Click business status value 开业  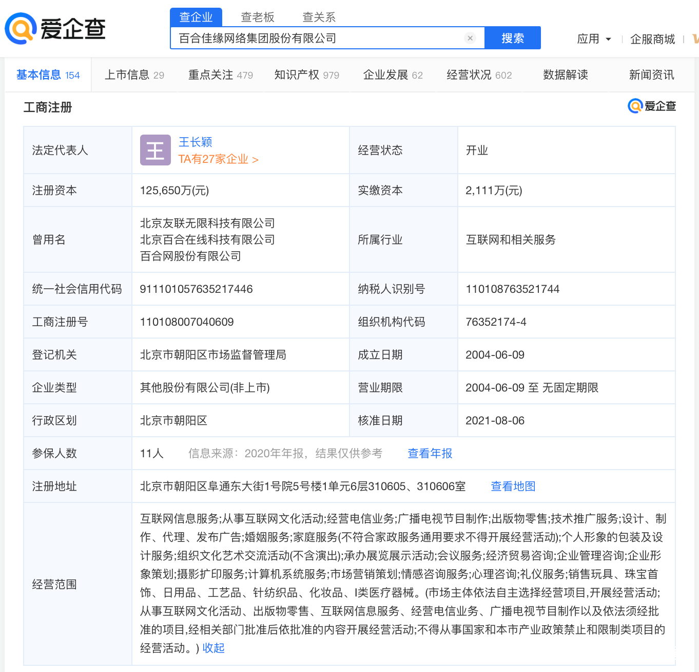(477, 151)
